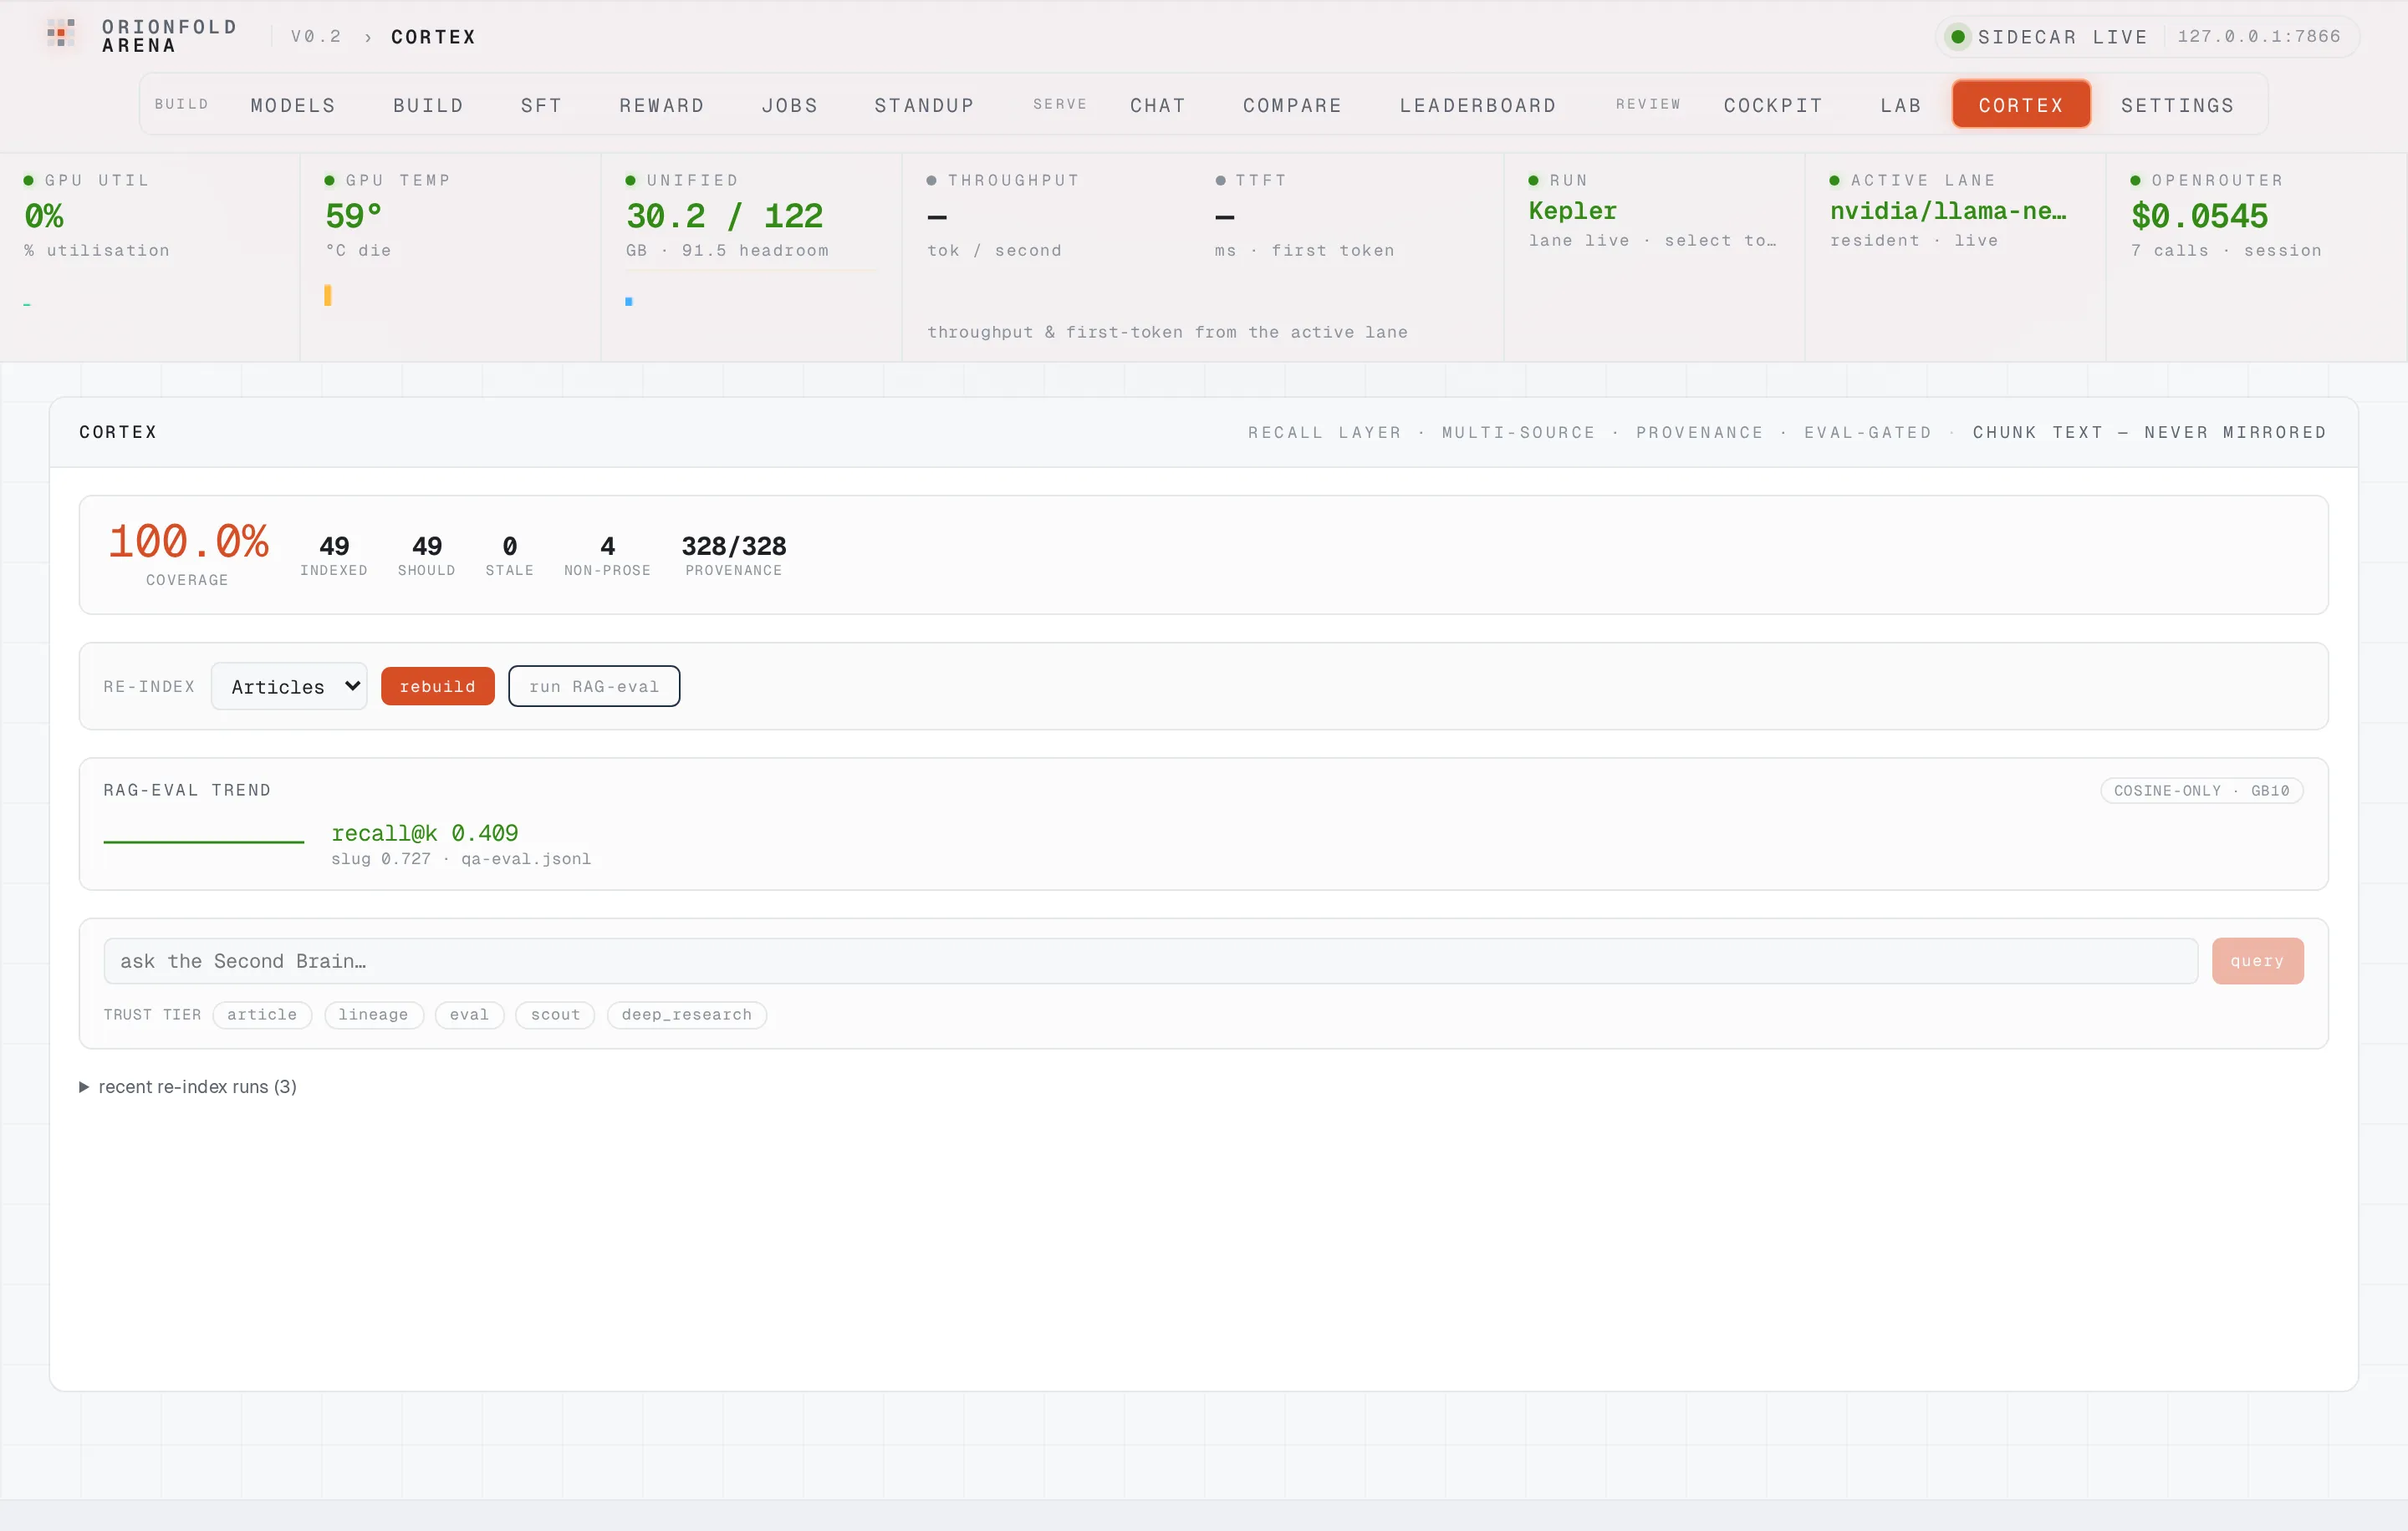Switch to the Leaderboard tab
Viewport: 2408px width, 1531px height.
pyautogui.click(x=1478, y=105)
